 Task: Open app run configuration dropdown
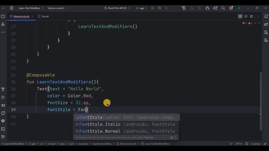coord(141,8)
